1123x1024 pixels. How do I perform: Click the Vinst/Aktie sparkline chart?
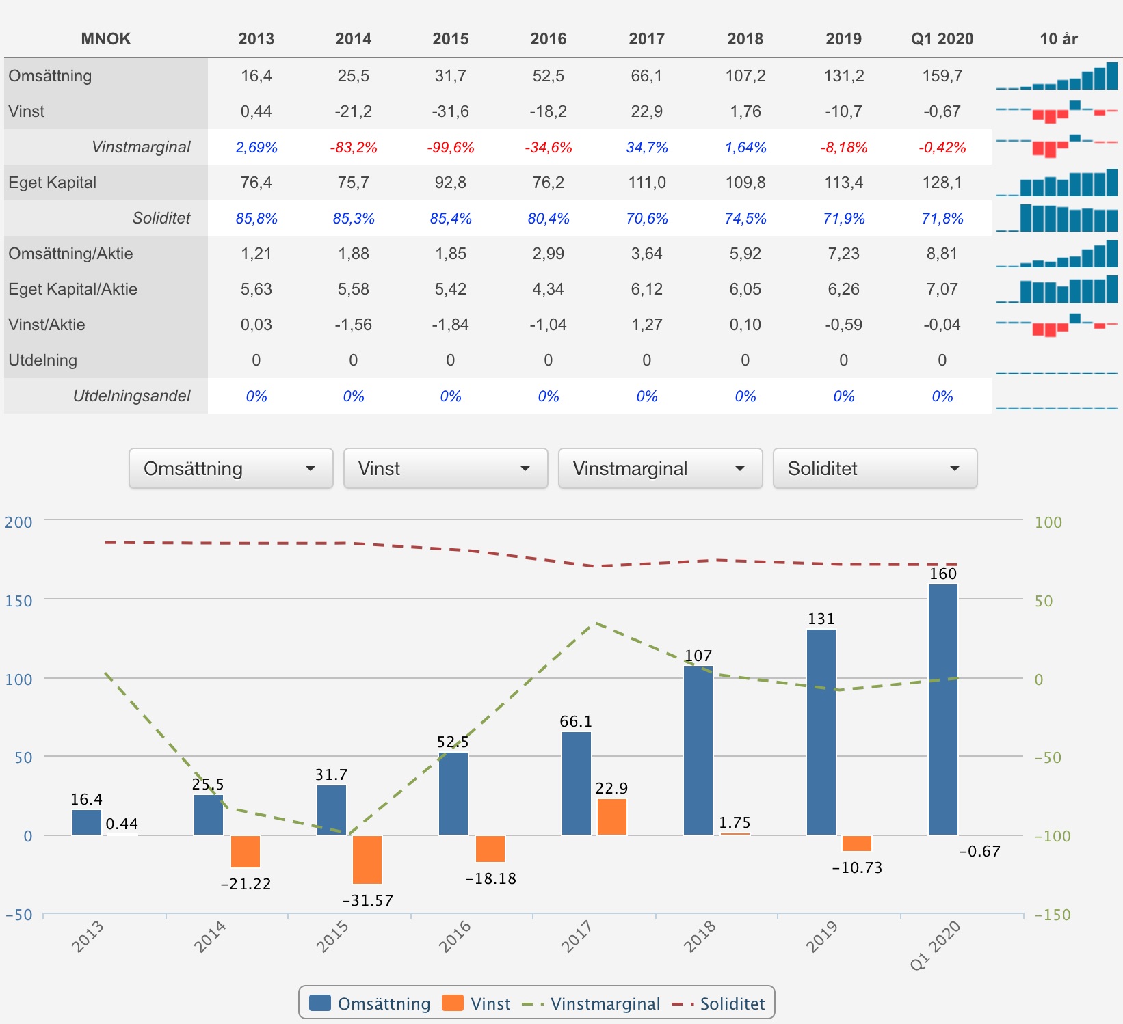tap(1057, 325)
